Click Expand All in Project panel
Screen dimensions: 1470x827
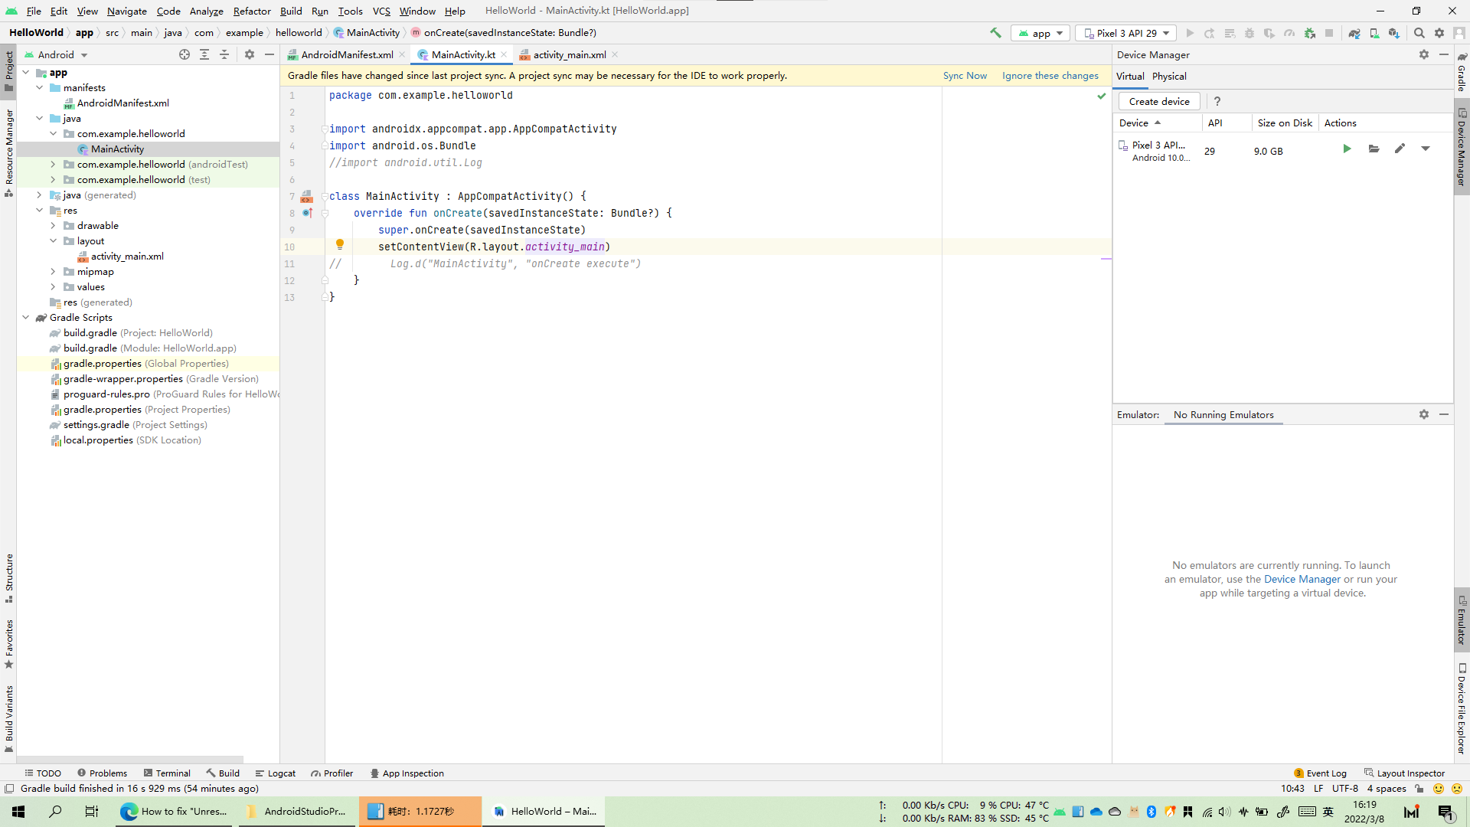(x=204, y=54)
